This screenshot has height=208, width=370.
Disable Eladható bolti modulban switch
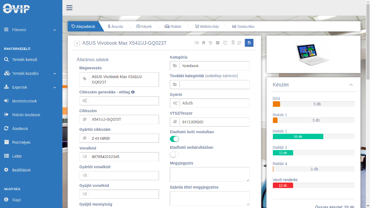coord(174,139)
